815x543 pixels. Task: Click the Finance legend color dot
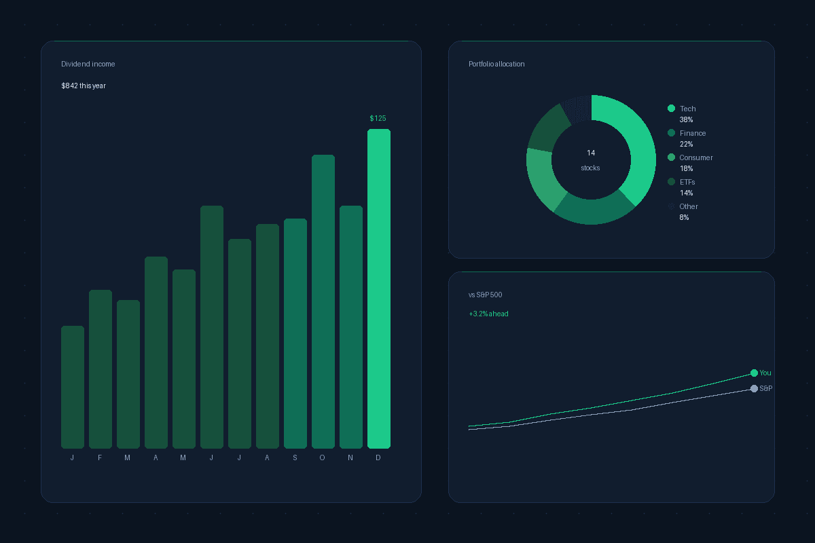pos(671,133)
